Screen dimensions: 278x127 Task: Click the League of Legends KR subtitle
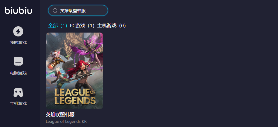66,122
